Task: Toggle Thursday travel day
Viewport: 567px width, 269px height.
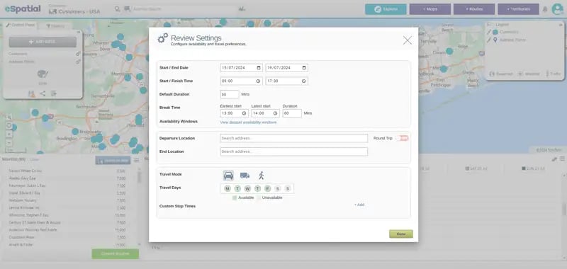Action: point(257,188)
